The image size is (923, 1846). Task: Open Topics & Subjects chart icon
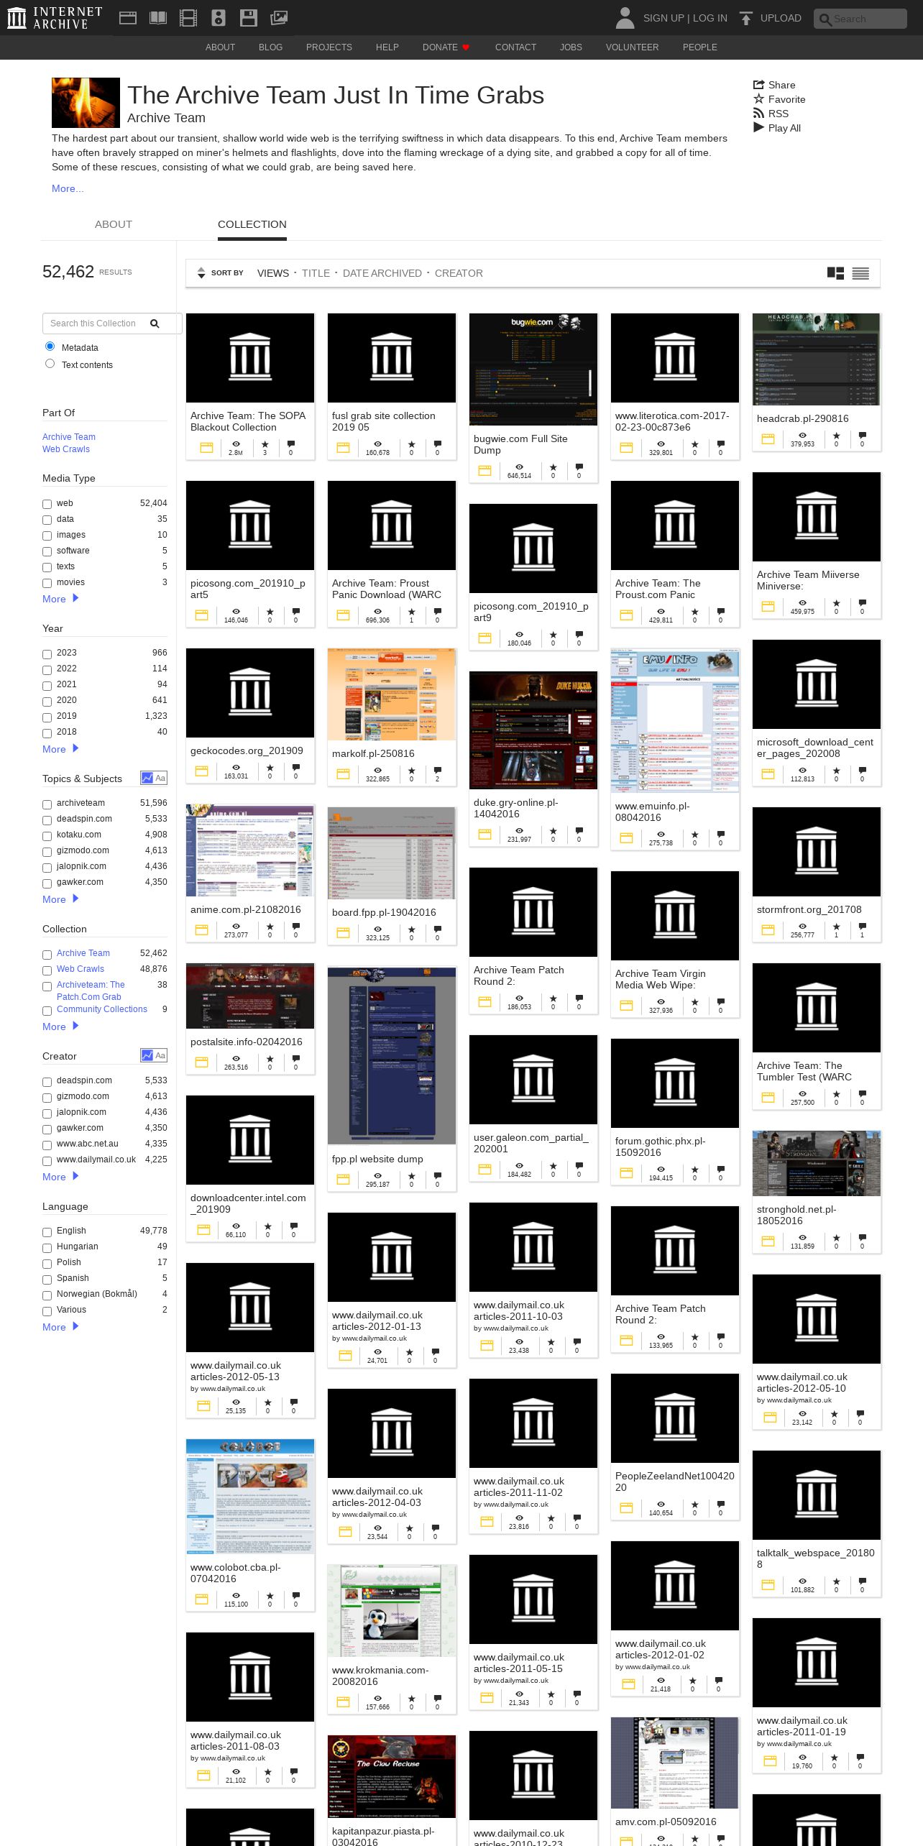click(147, 778)
